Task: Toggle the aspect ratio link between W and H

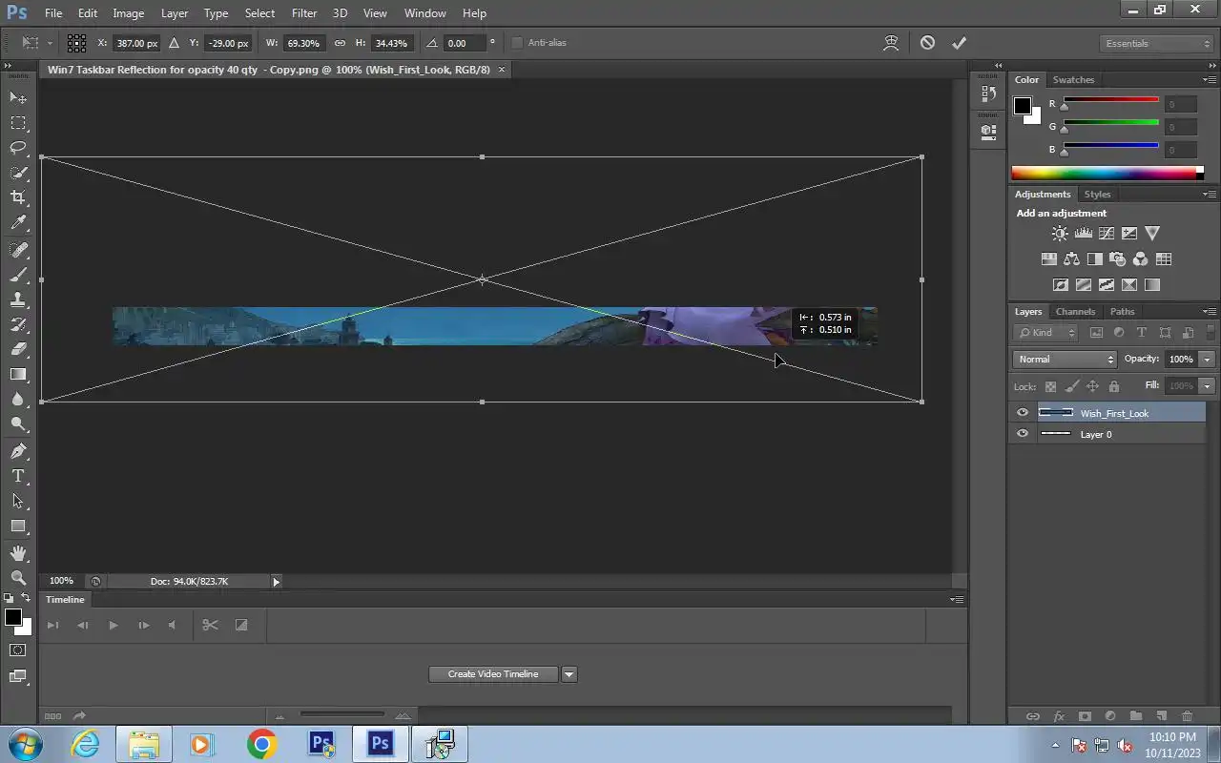Action: 340,43
